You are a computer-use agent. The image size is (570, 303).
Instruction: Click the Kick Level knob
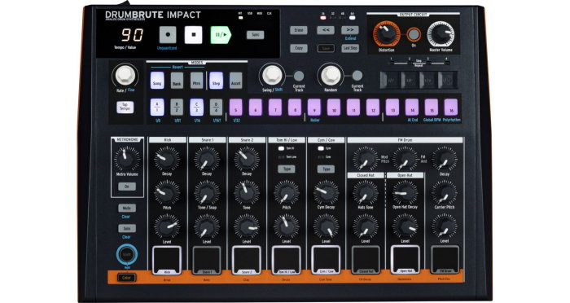(x=167, y=226)
